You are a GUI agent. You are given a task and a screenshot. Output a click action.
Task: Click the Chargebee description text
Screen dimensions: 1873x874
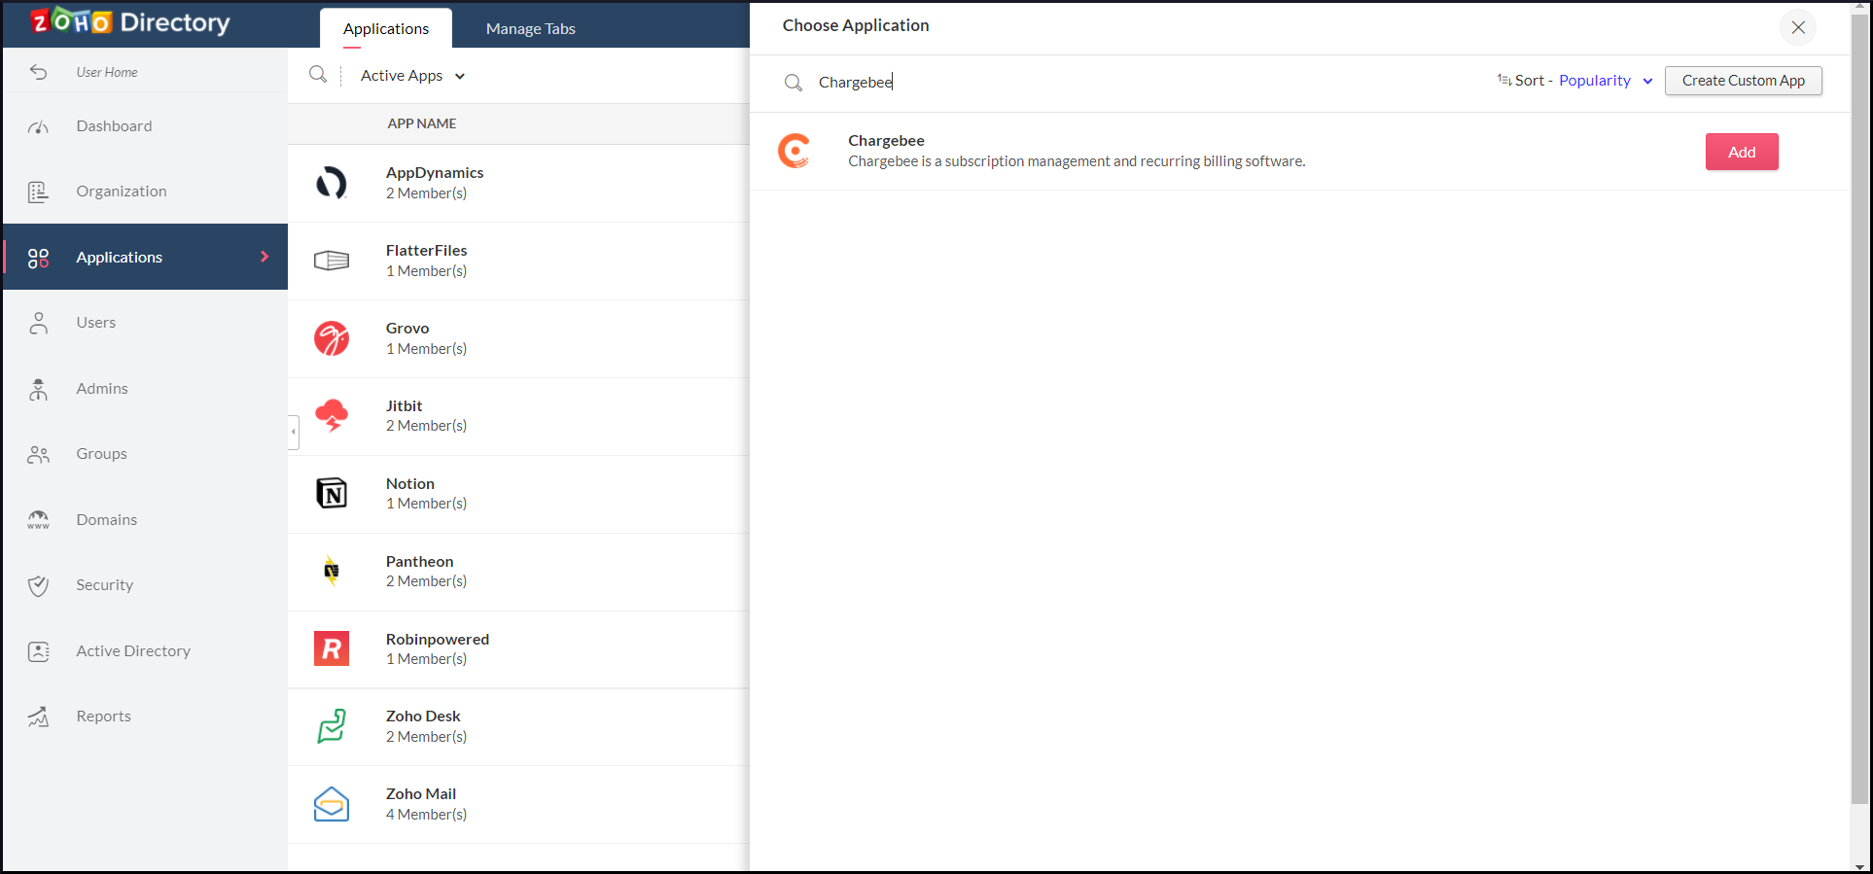click(1077, 161)
